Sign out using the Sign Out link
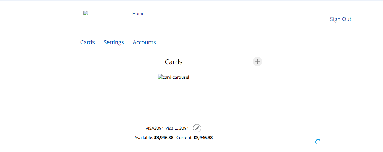Image resolution: width=383 pixels, height=152 pixels. click(x=341, y=19)
